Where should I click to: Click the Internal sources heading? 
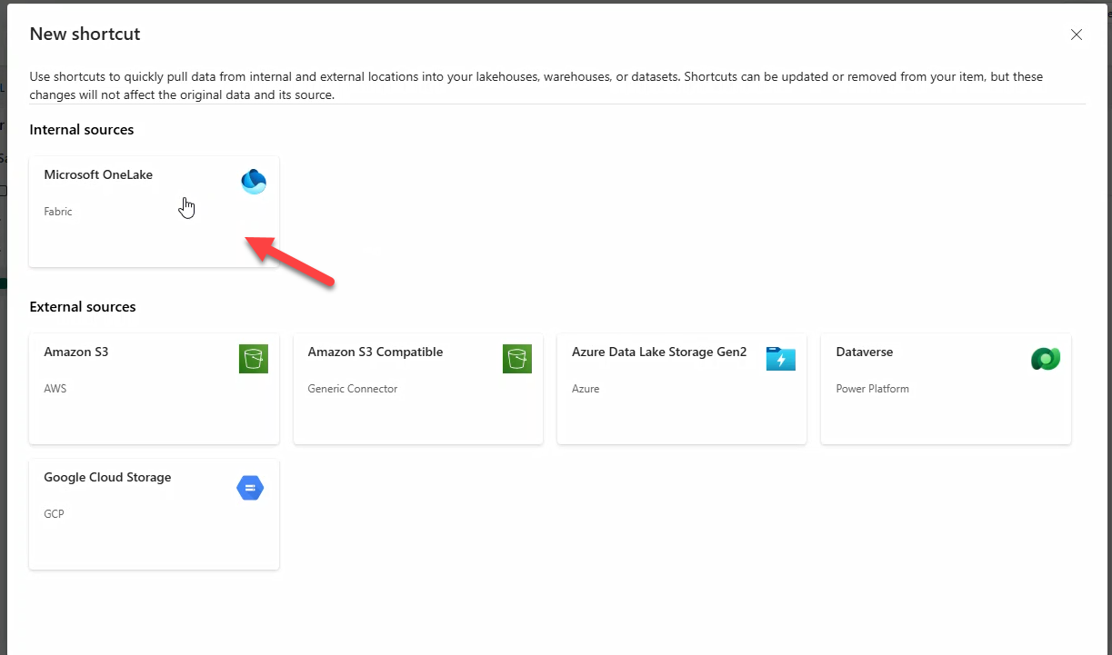point(82,130)
